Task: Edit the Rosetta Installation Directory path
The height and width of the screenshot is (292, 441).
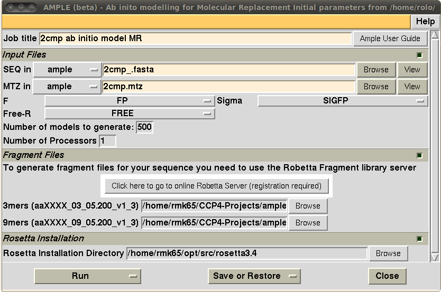Action: coord(247,253)
